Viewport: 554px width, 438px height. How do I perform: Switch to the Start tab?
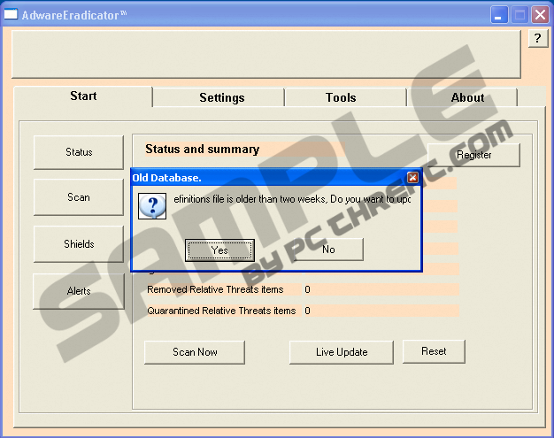83,96
